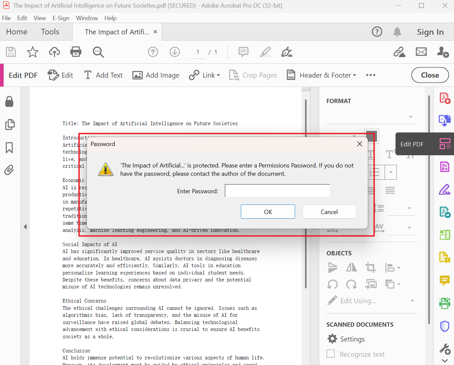Image resolution: width=454 pixels, height=365 pixels.
Task: Click the document vertical scrollbar
Action: coord(306,194)
